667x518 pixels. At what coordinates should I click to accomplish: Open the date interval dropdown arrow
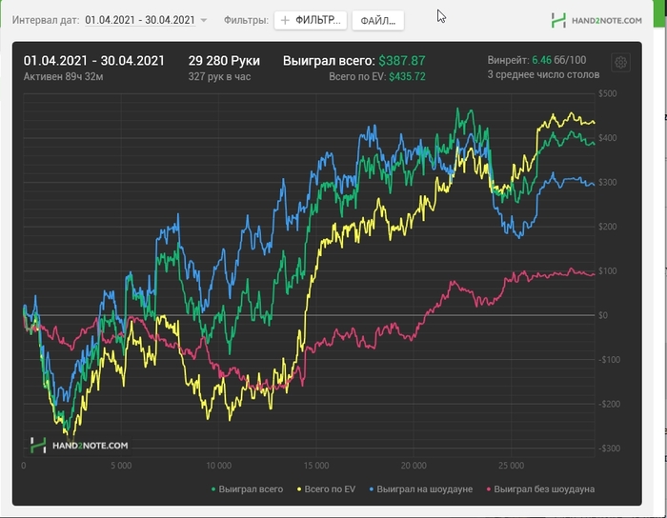(204, 20)
